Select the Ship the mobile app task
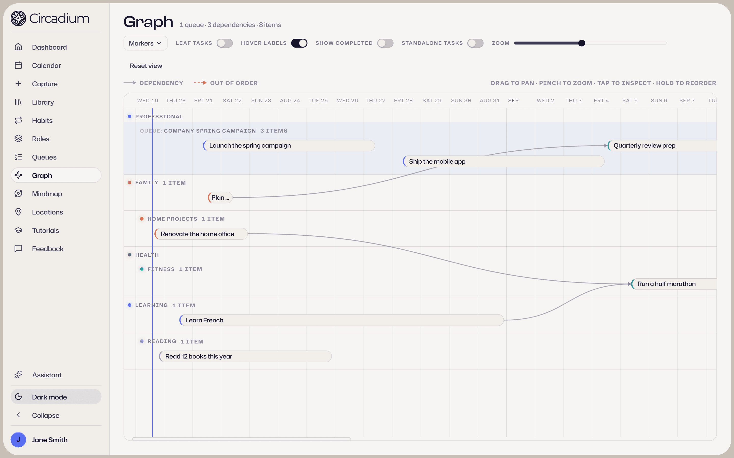This screenshot has height=458, width=734. [504, 162]
